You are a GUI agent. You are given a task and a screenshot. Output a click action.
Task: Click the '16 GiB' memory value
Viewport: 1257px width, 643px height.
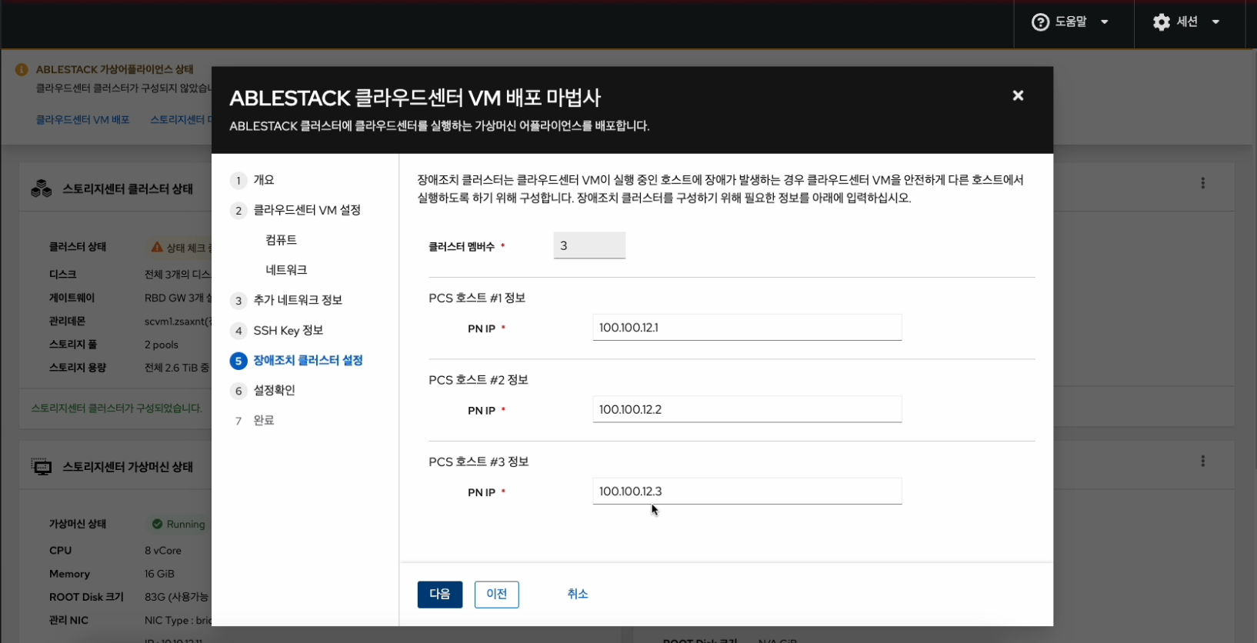click(159, 574)
